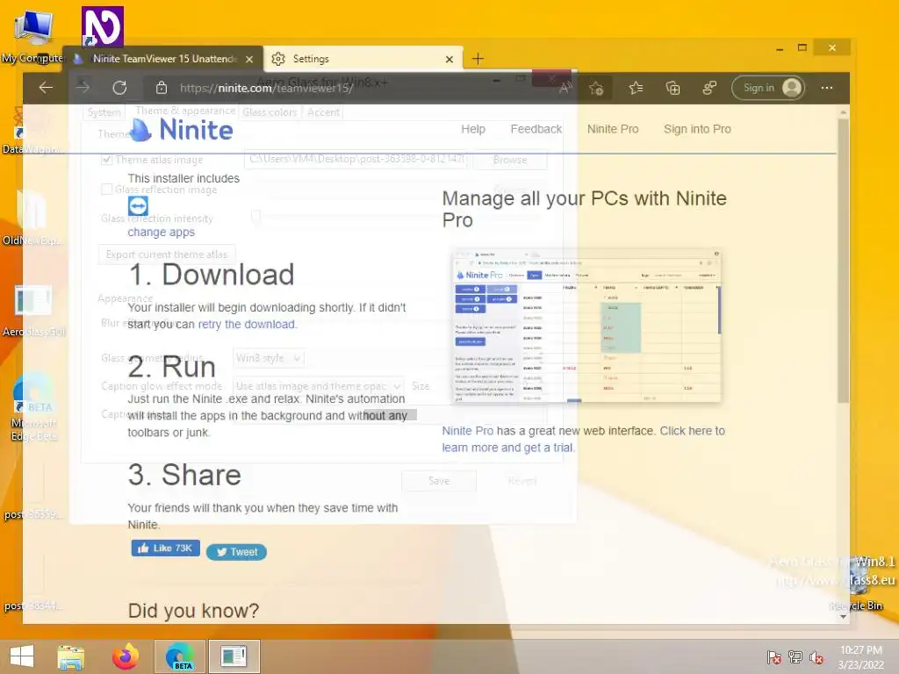Open Action Center flag in system tray
Screen dimensions: 899x674
click(774, 657)
